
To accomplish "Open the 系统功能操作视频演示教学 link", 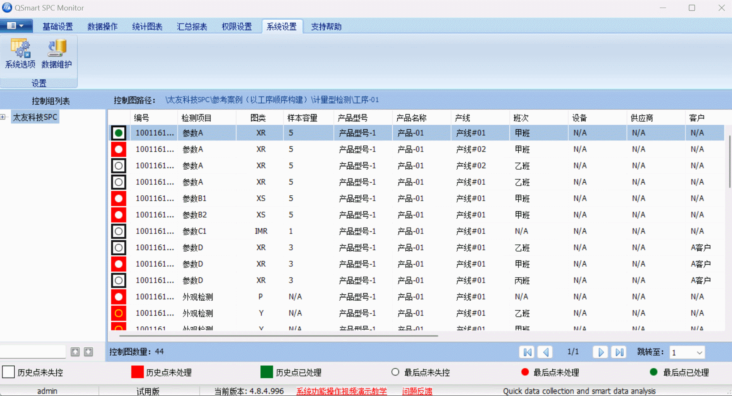I will coord(341,391).
